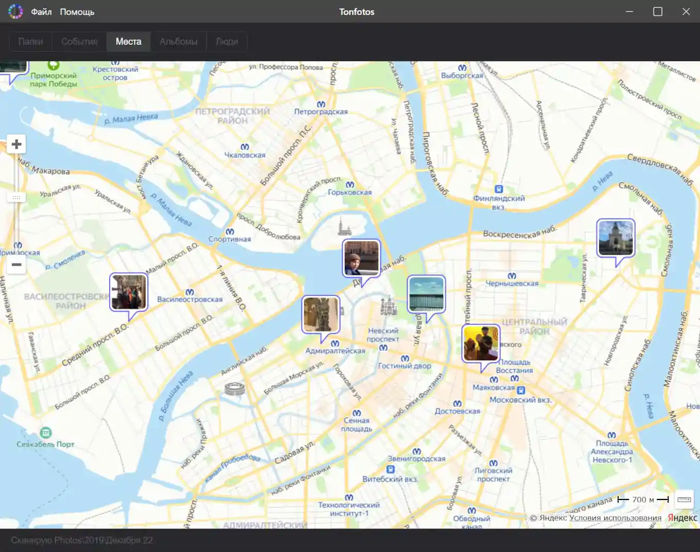Activate the ruler distance measuring tool
The width and height of the screenshot is (700, 552).
684,500
